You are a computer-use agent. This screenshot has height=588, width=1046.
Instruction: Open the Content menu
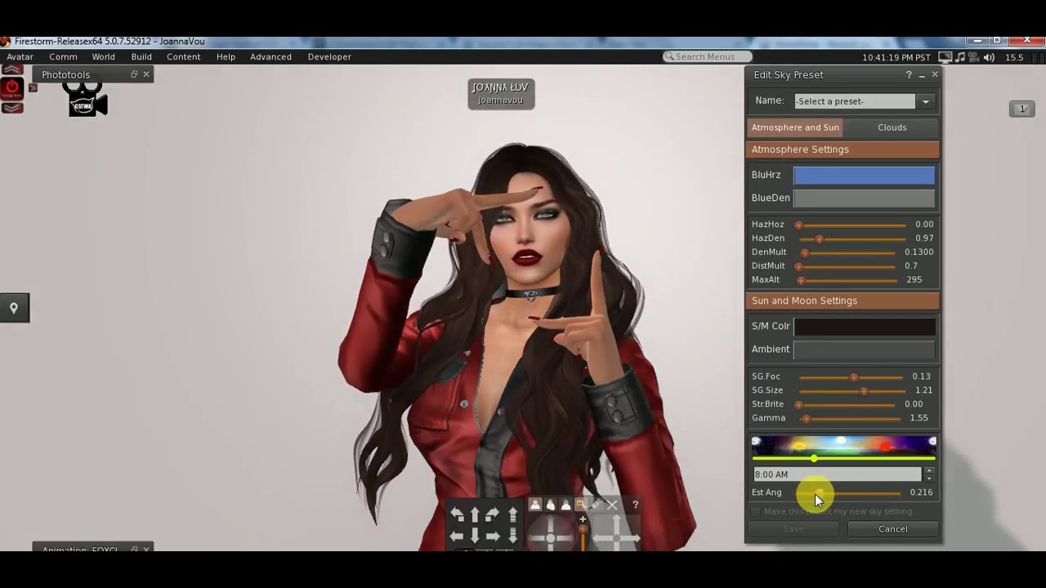pyautogui.click(x=184, y=56)
